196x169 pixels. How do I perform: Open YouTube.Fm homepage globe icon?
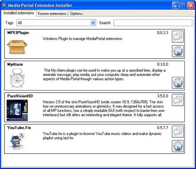point(178,146)
